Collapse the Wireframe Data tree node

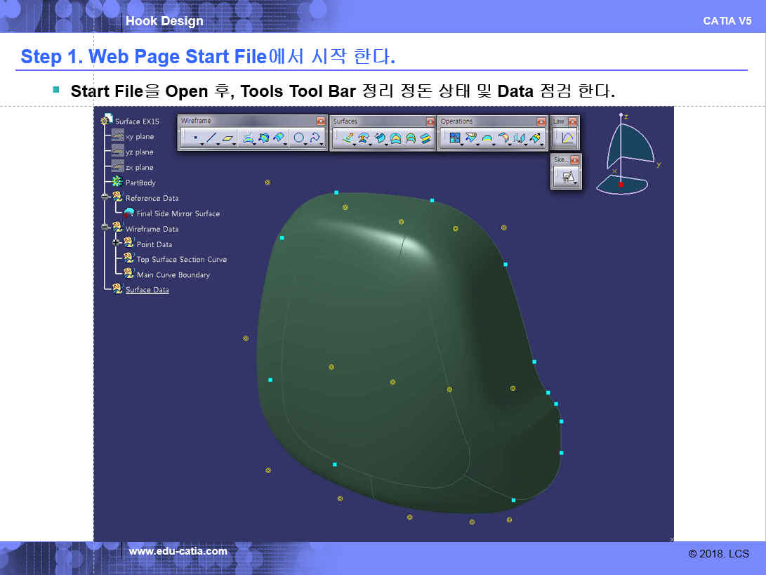(105, 227)
